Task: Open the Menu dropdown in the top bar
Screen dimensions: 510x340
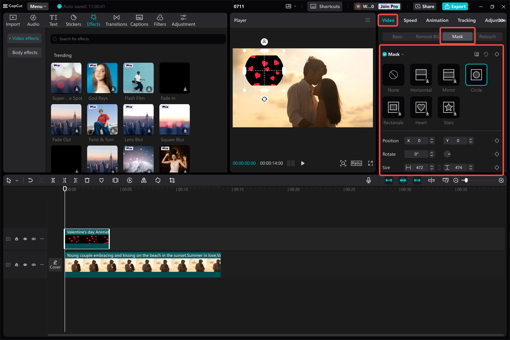Action: point(37,6)
